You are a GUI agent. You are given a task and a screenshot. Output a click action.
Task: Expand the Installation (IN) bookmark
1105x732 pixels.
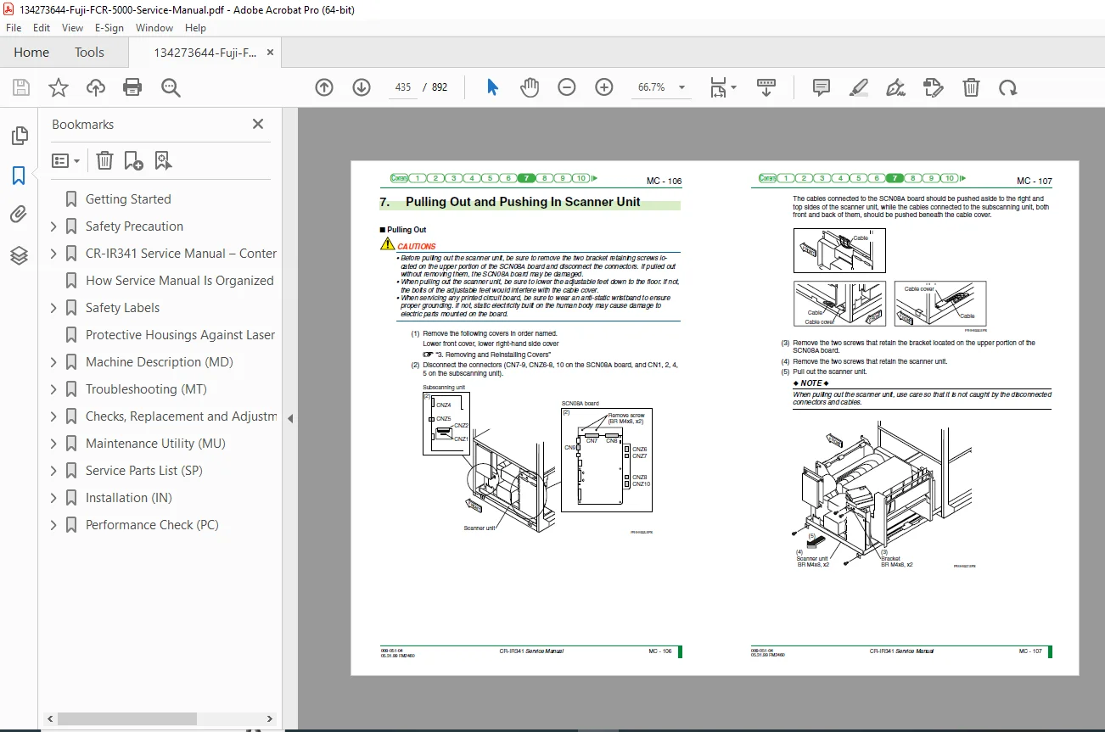coord(53,498)
